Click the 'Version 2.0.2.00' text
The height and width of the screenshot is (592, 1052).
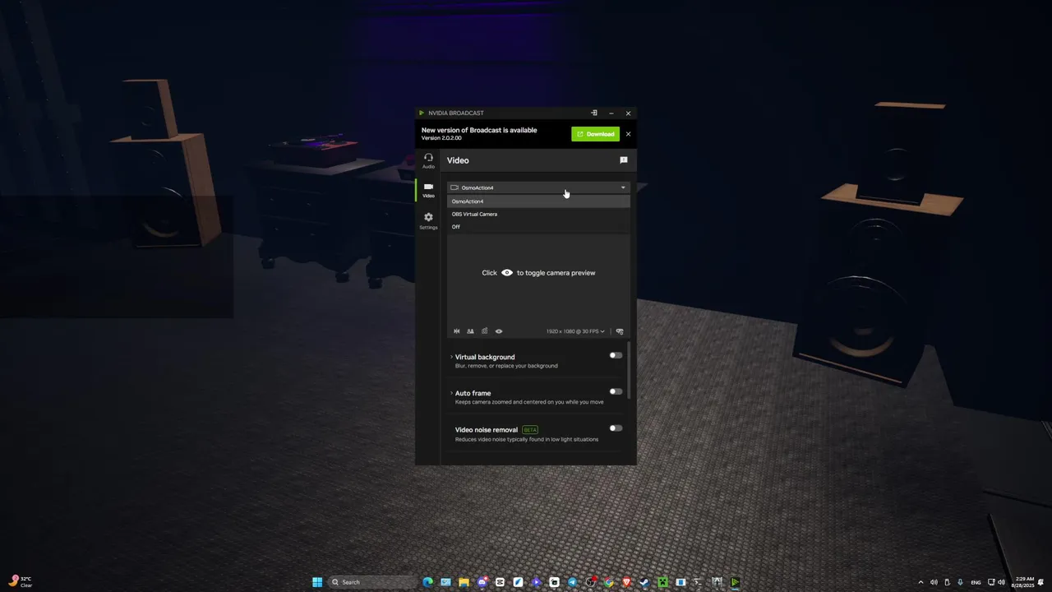coord(441,138)
